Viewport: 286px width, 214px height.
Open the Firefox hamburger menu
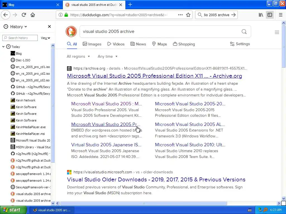[x=280, y=15]
